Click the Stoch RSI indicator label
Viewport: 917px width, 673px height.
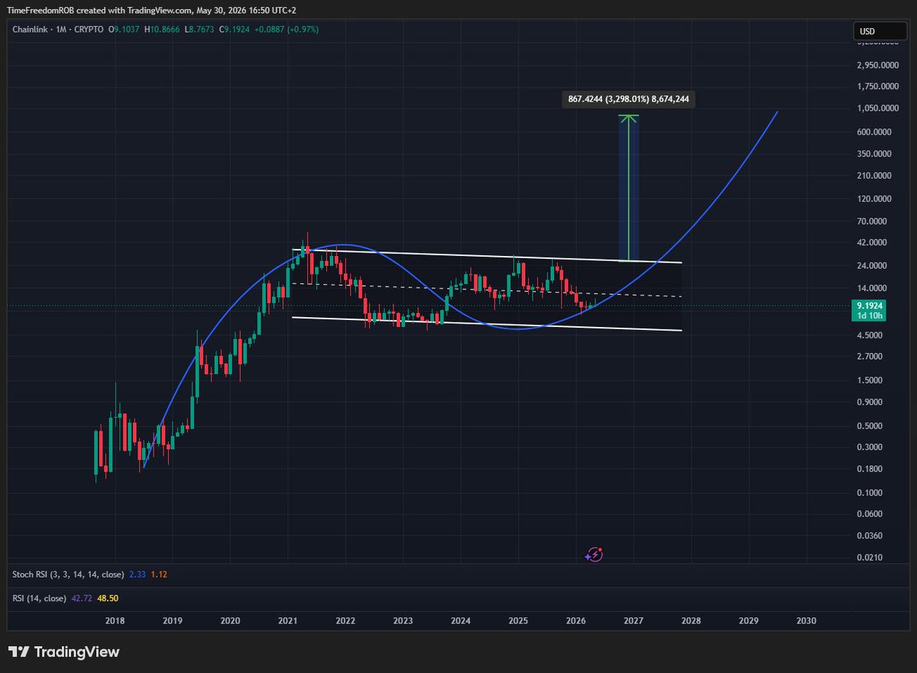click(x=70, y=574)
